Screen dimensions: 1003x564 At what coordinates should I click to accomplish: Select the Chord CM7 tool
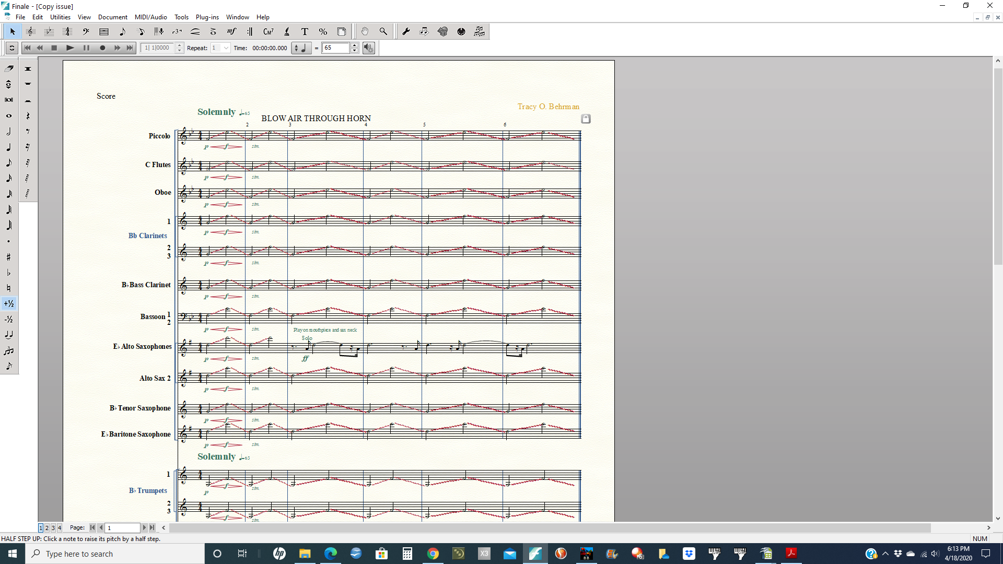tap(268, 32)
